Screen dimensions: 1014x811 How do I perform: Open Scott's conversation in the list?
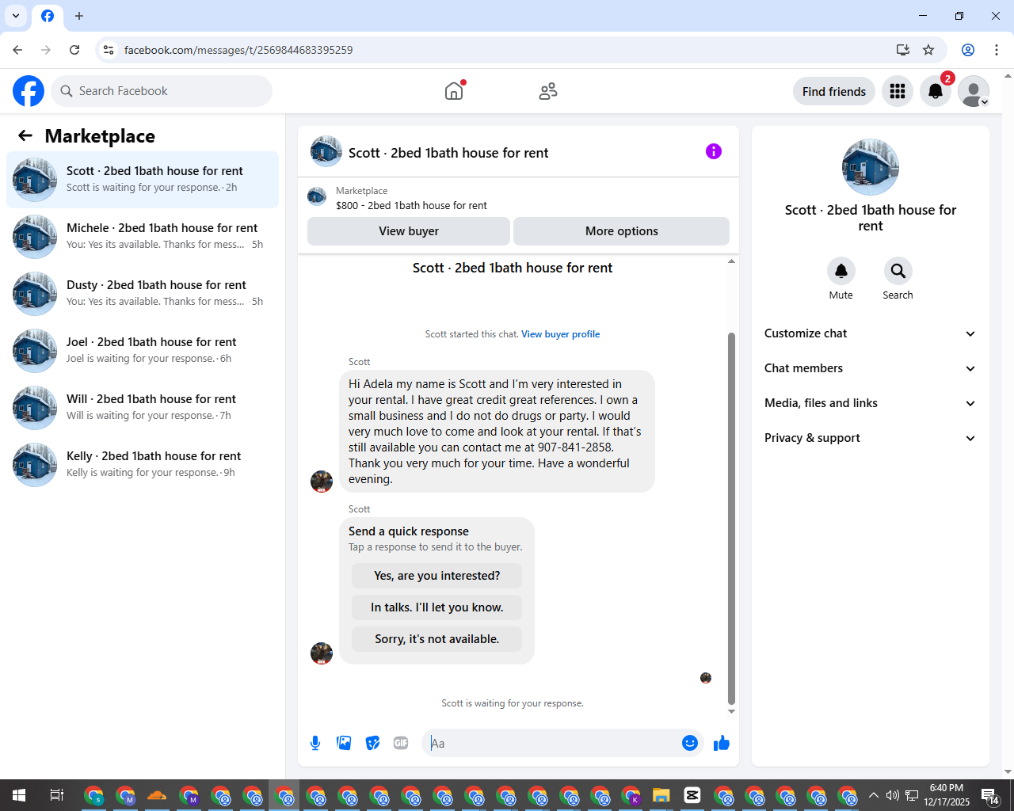coord(143,180)
